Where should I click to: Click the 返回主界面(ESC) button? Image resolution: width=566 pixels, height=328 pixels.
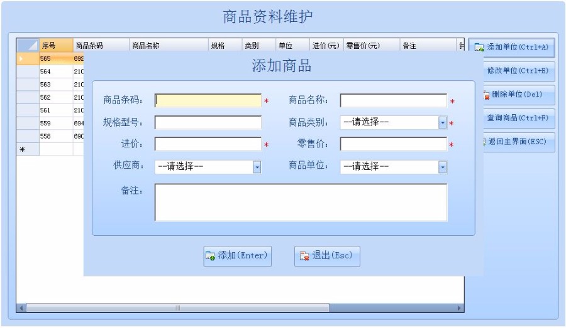(x=519, y=142)
